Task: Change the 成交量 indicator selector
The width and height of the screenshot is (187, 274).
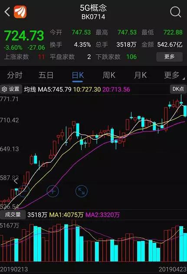Action: click(13, 214)
